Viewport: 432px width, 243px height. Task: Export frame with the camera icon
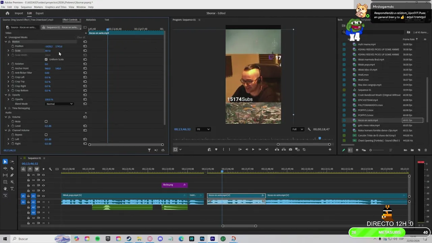tap(290, 150)
